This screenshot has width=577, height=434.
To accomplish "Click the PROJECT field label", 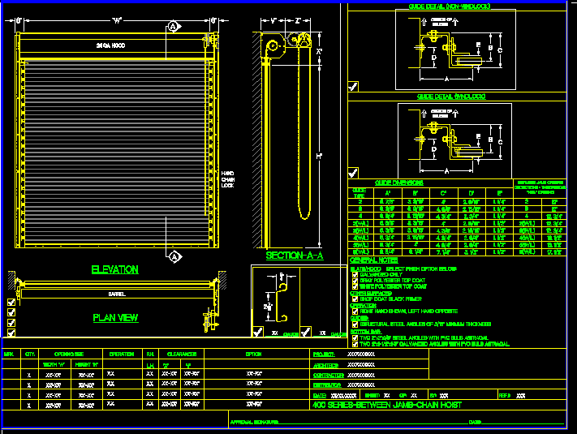I will coord(324,355).
